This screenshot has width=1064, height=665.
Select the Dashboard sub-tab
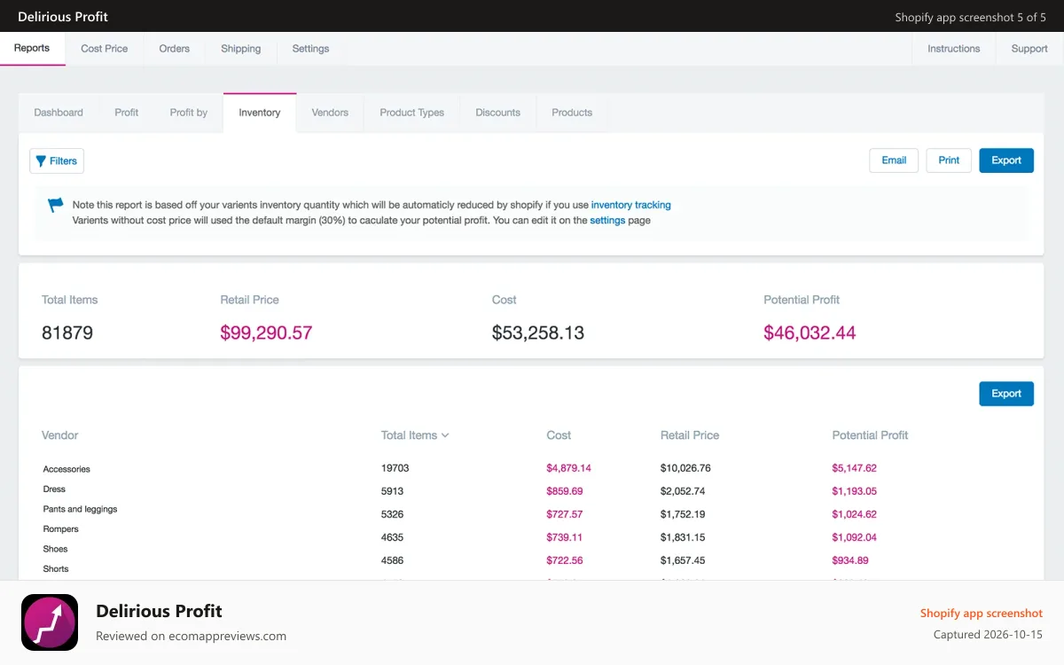coord(59,113)
